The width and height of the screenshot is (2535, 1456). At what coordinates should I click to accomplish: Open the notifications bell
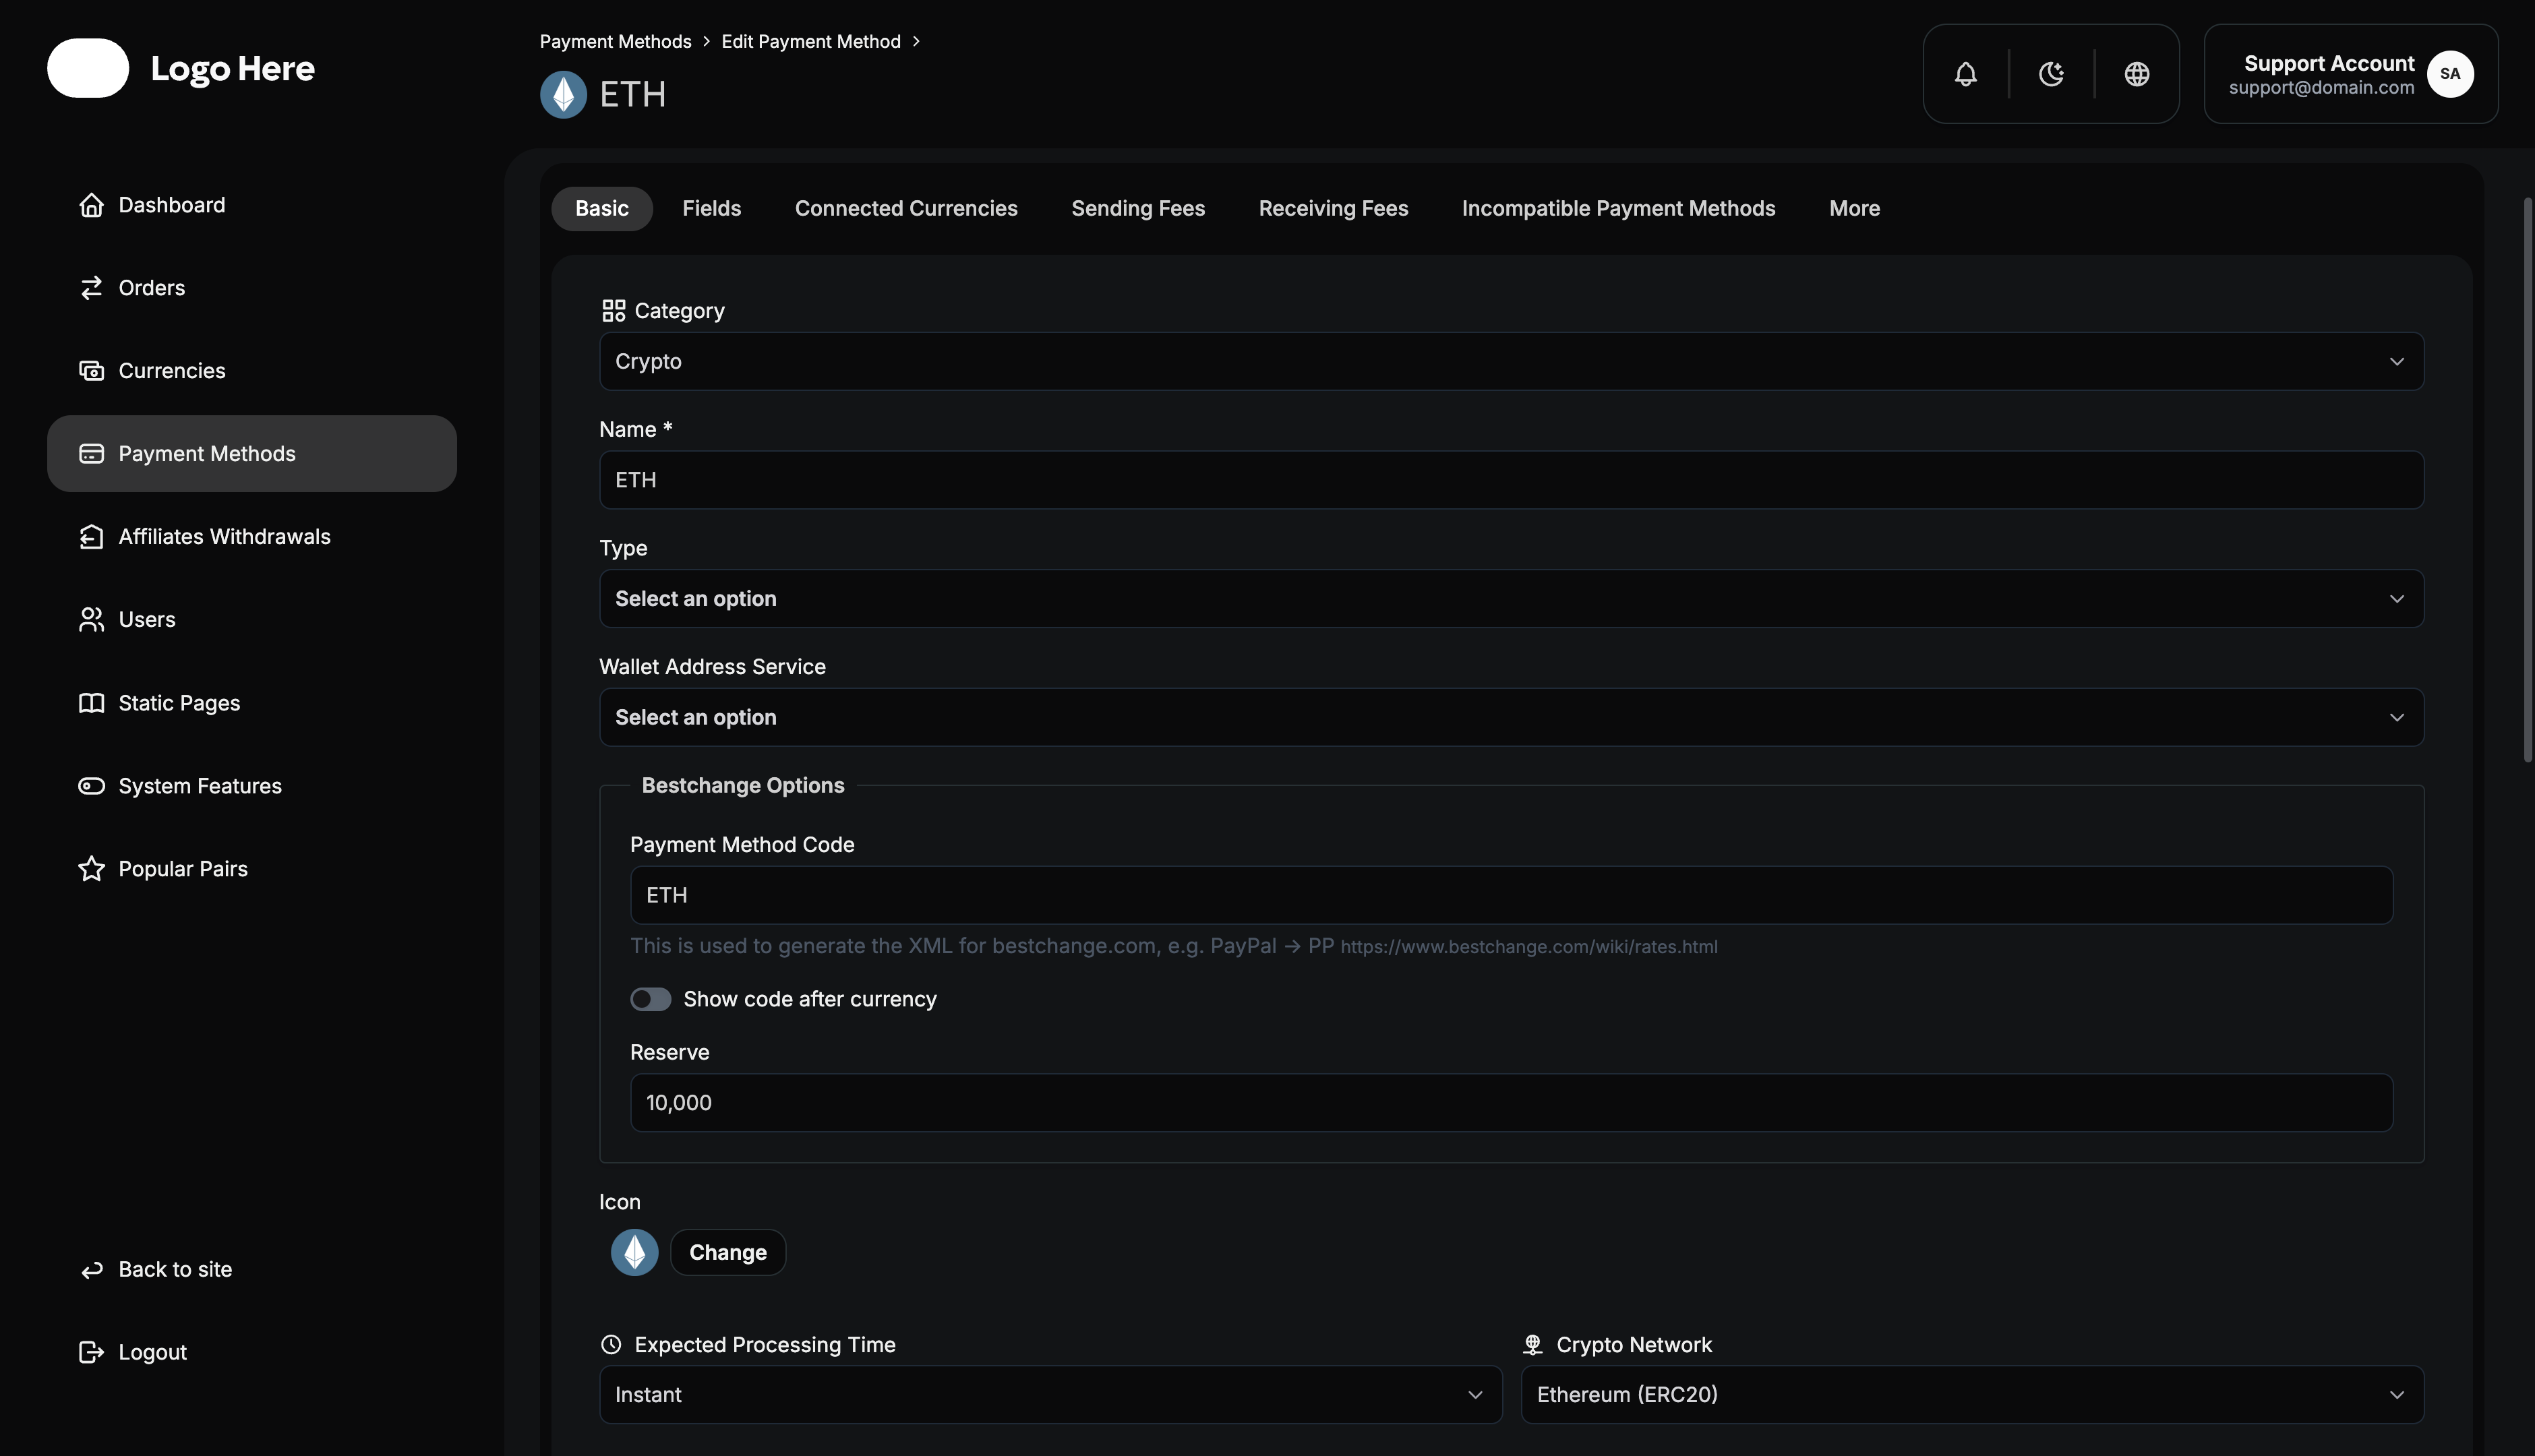pyautogui.click(x=1964, y=73)
